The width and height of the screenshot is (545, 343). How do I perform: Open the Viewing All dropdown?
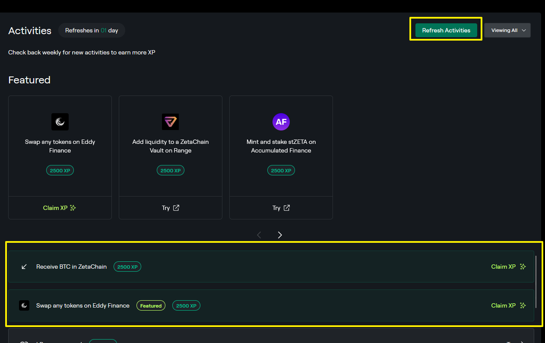coord(507,30)
